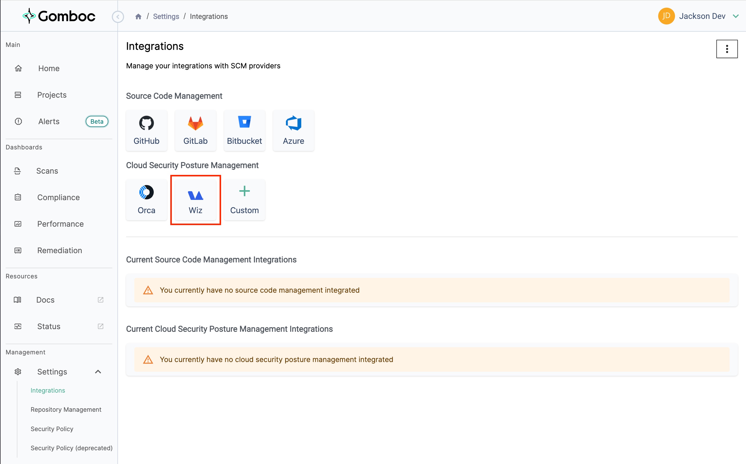
Task: Open Docs resource link
Action: click(x=45, y=300)
